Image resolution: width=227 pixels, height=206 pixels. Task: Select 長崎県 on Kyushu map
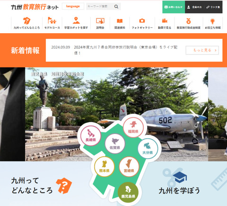(x=91, y=136)
